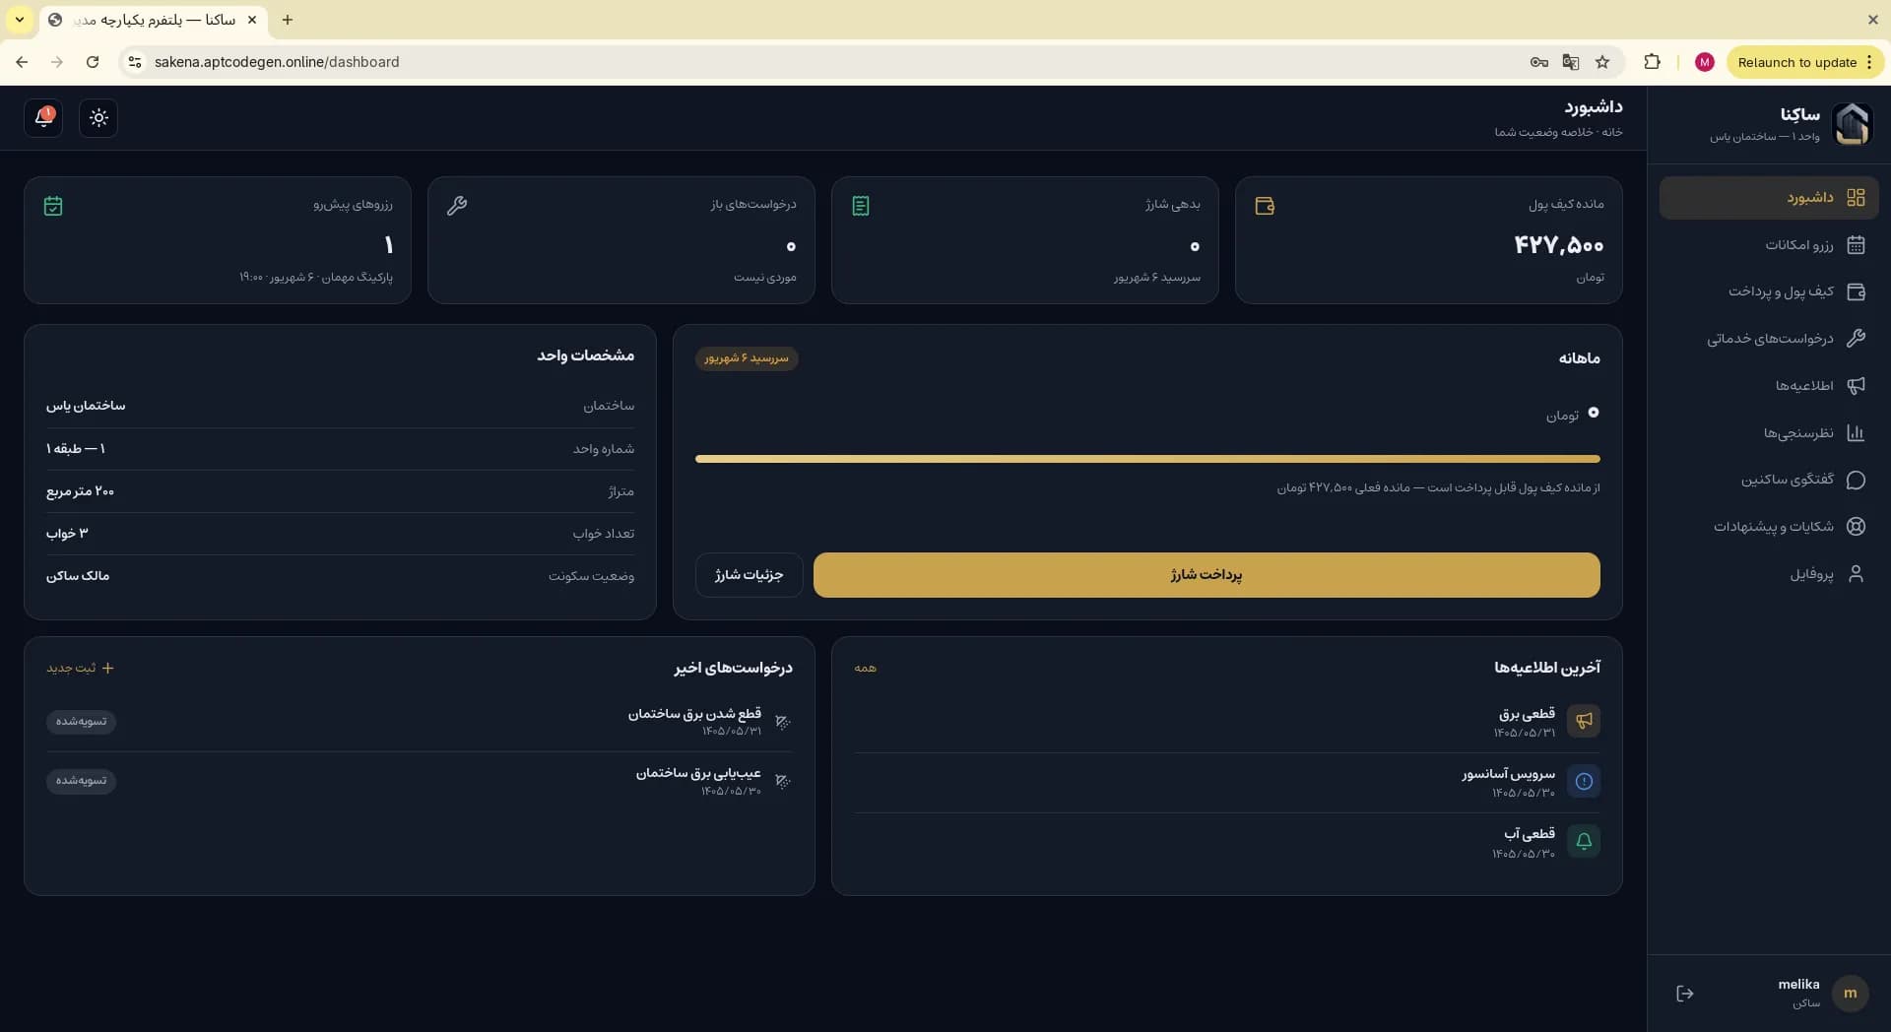The image size is (1891, 1032).
Task: Open a new browser tab
Action: (x=288, y=20)
